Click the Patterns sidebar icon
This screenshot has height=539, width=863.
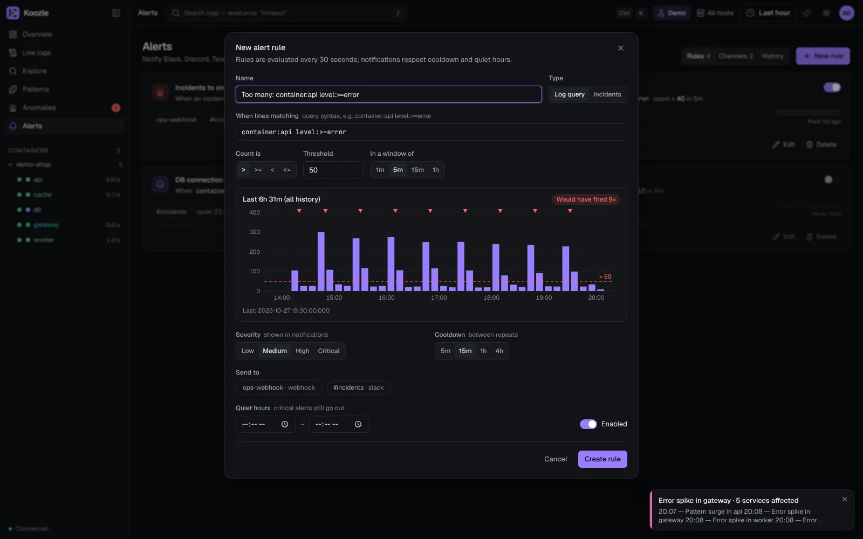(x=13, y=89)
